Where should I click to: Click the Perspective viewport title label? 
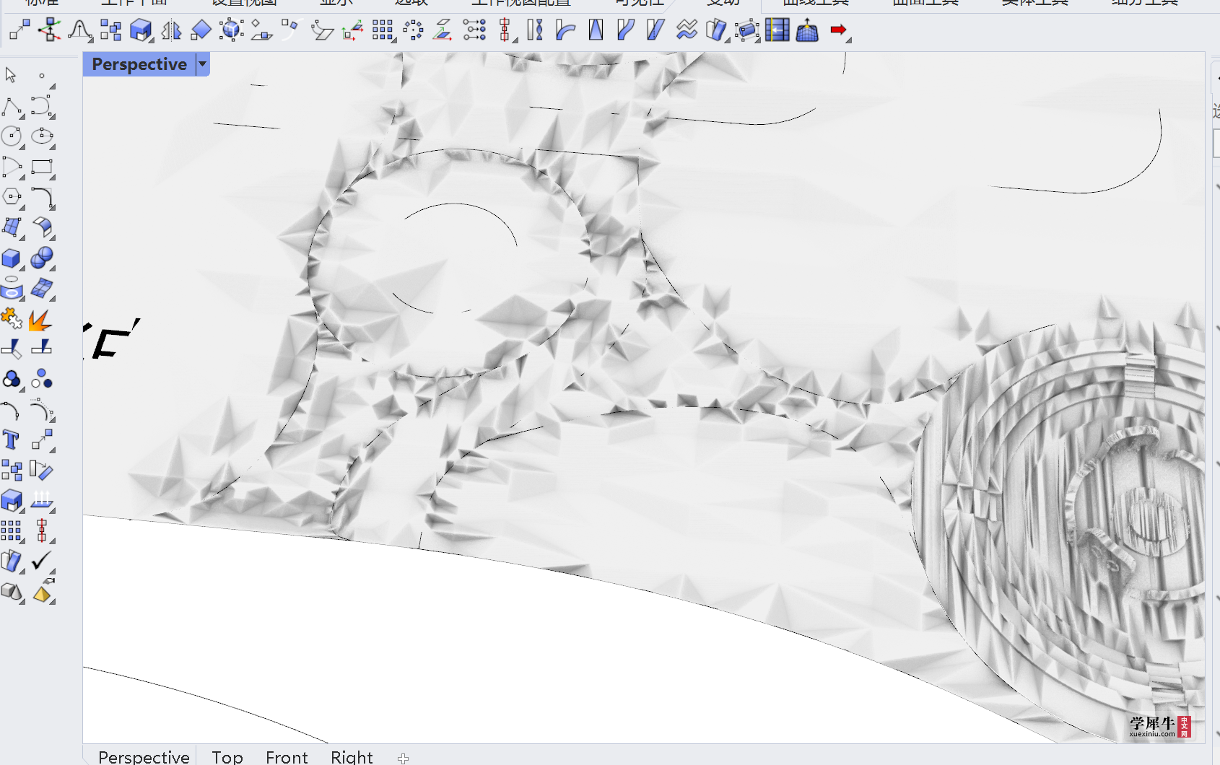click(139, 64)
